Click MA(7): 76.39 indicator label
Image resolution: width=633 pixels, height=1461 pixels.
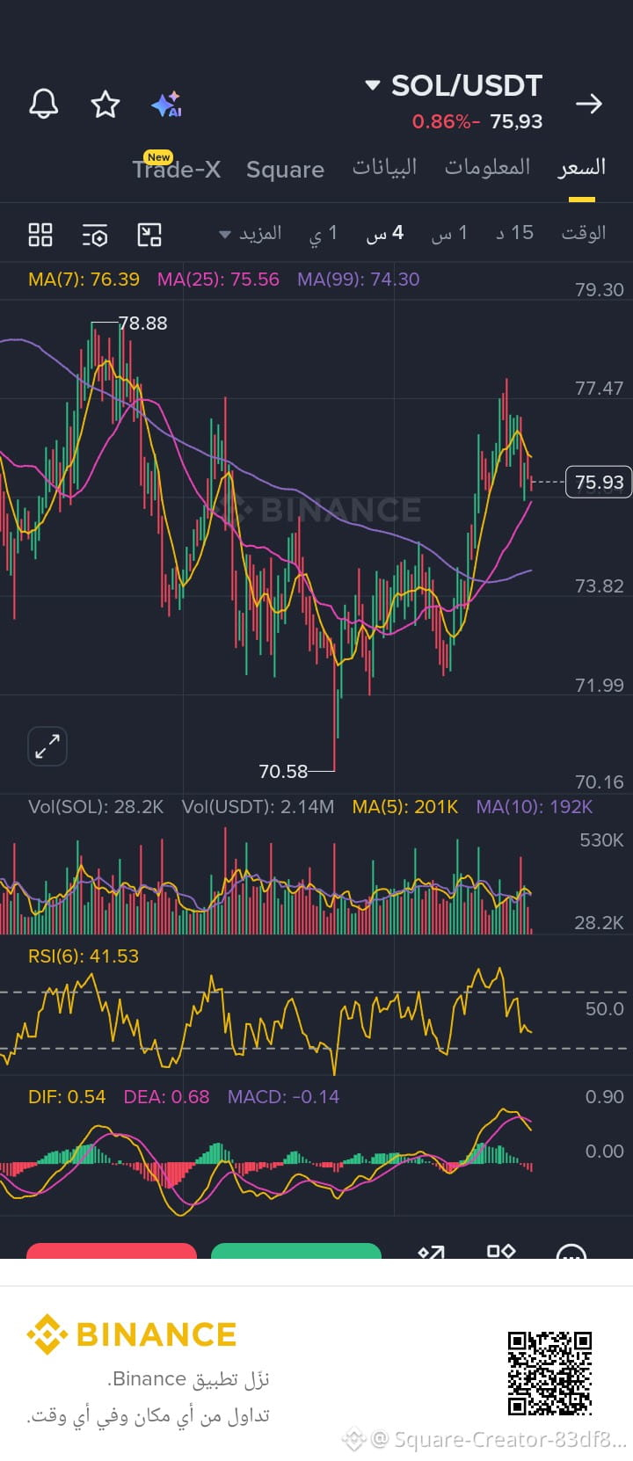pos(84,280)
